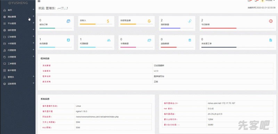Image resolution: width=278 pixels, height=134 pixels.
Task: Expand 授权管理 with its plus sign
Action: [33, 30]
